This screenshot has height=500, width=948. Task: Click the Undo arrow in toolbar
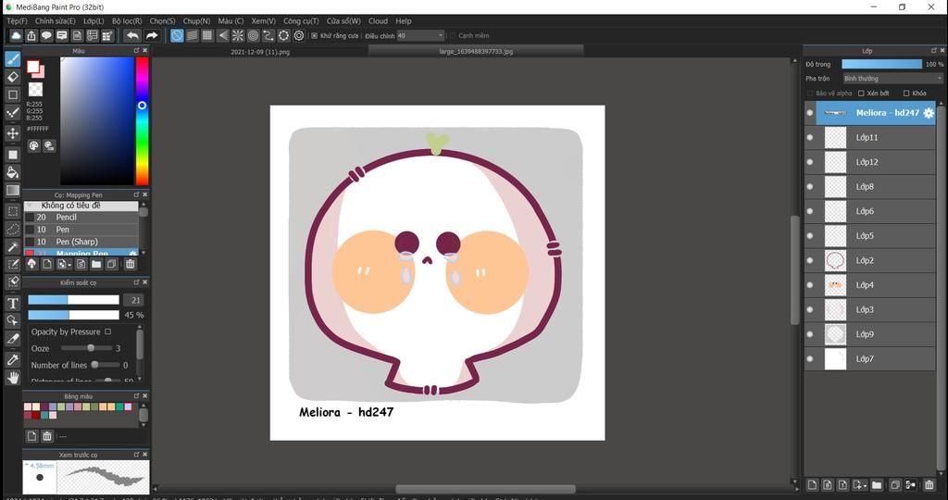(x=132, y=36)
